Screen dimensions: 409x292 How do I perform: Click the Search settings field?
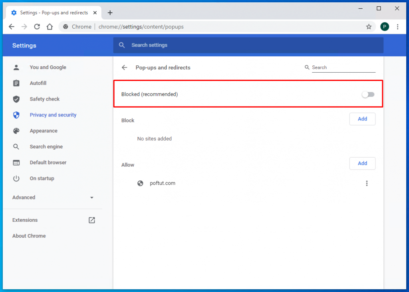(x=248, y=45)
